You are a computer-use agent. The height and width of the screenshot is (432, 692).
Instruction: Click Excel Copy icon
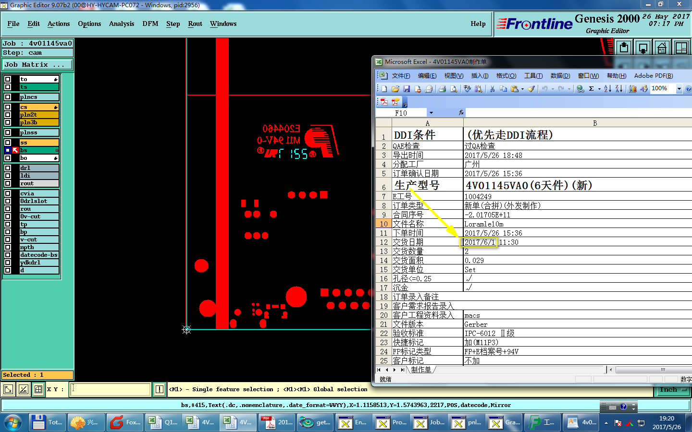click(503, 89)
